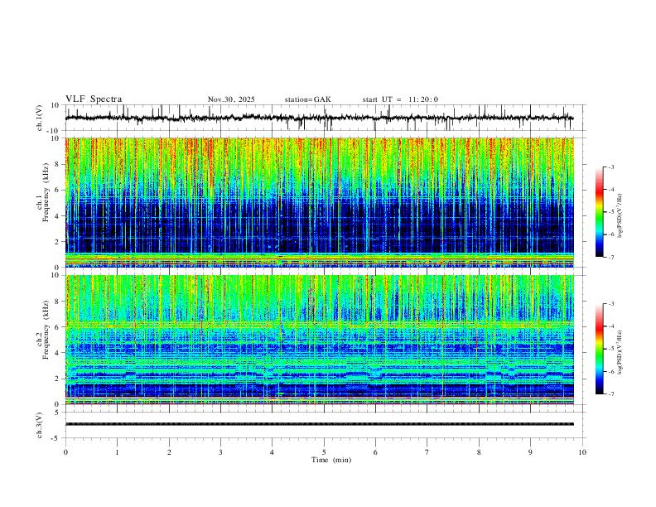Click the upper PSD color scale bar
Image resolution: width=656 pixels, height=507 pixels.
pos(600,212)
